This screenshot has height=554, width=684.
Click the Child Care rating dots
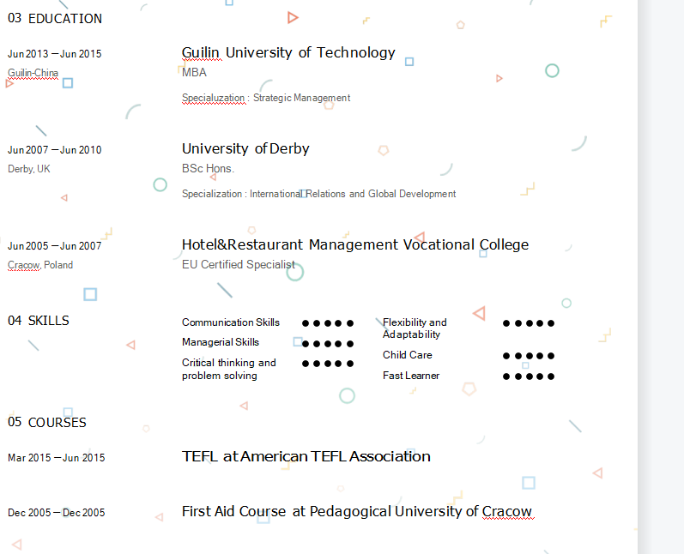tap(529, 356)
